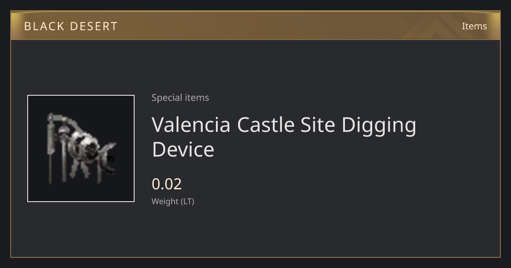Click the empty dark panel below Weight label

pyautogui.click(x=255, y=232)
